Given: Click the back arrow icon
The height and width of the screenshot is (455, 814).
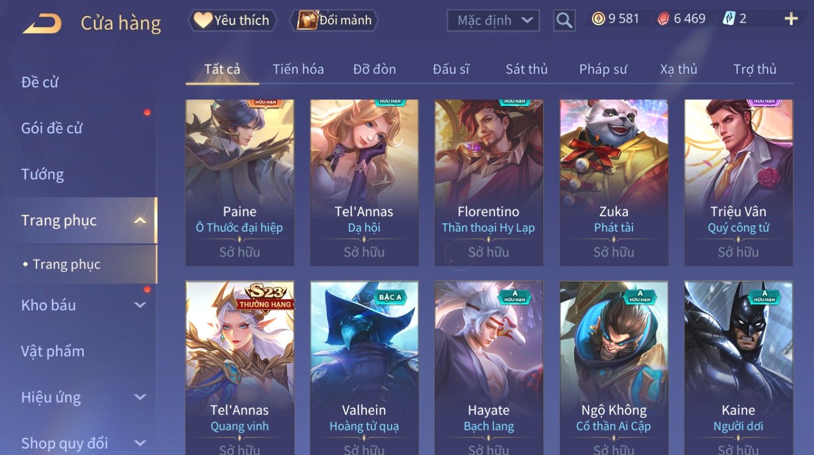Looking at the screenshot, I should click(42, 24).
